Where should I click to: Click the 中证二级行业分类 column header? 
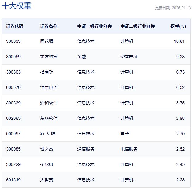(137, 26)
